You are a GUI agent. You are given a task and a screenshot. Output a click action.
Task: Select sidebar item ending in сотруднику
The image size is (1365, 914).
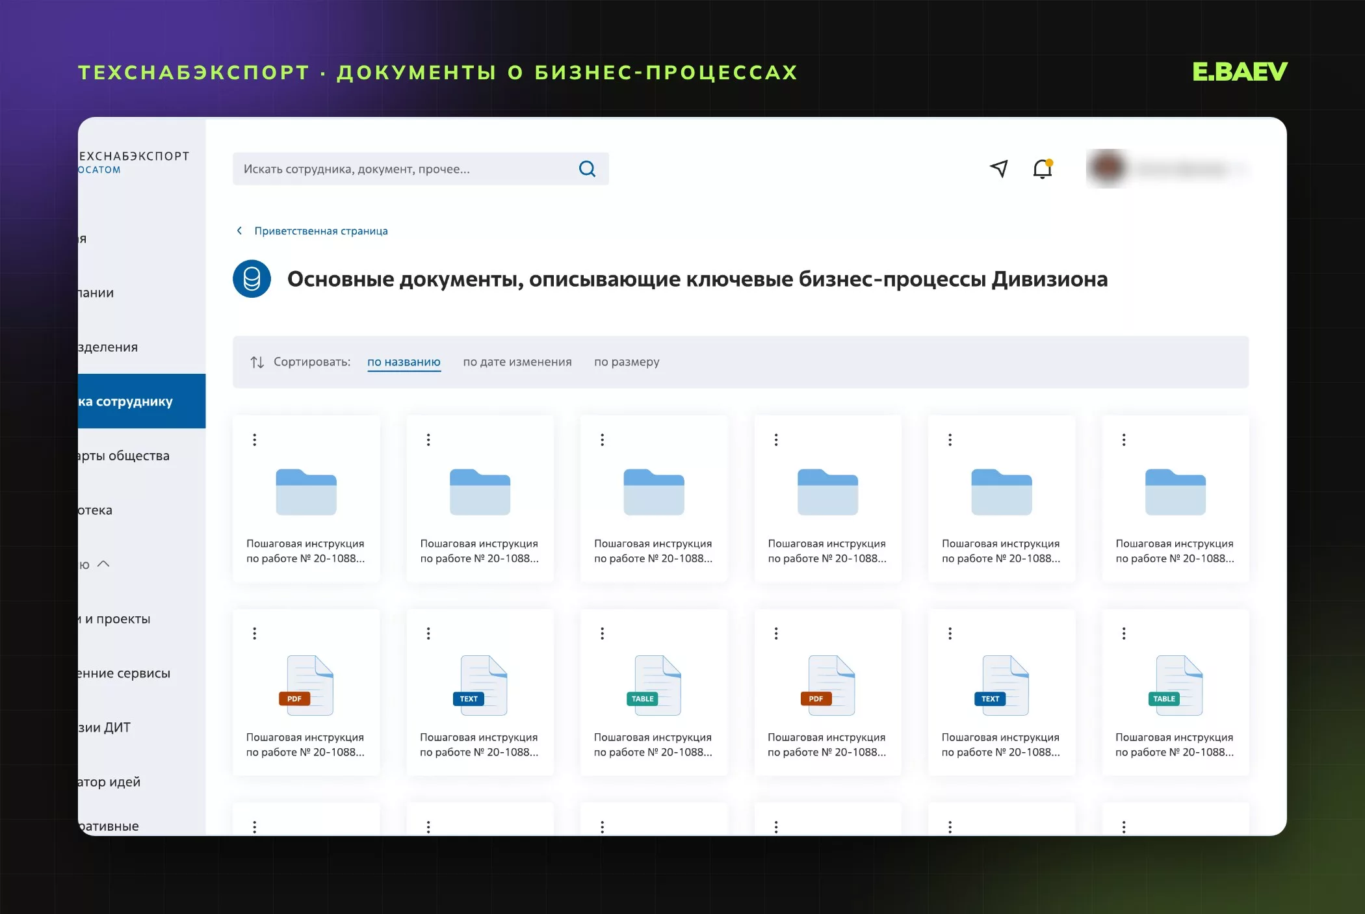pyautogui.click(x=142, y=401)
